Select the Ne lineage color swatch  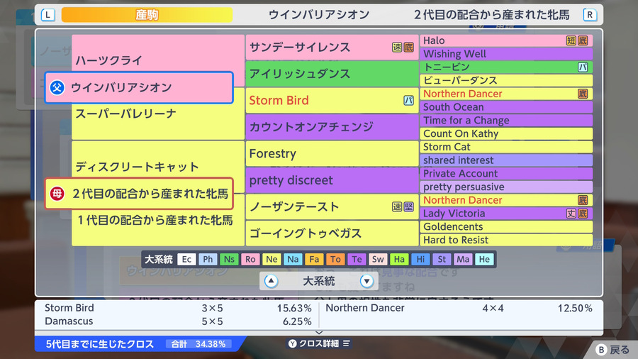click(x=272, y=259)
